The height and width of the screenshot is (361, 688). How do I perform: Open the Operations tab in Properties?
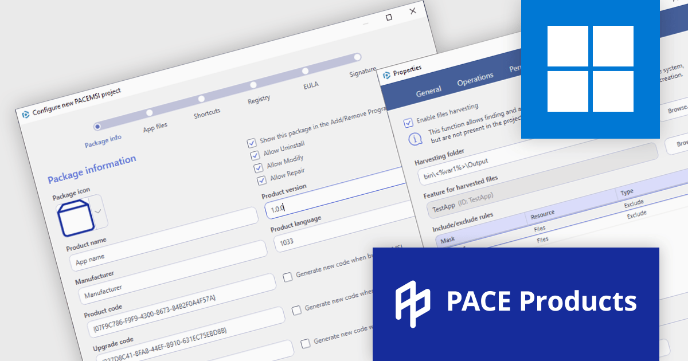(x=475, y=79)
